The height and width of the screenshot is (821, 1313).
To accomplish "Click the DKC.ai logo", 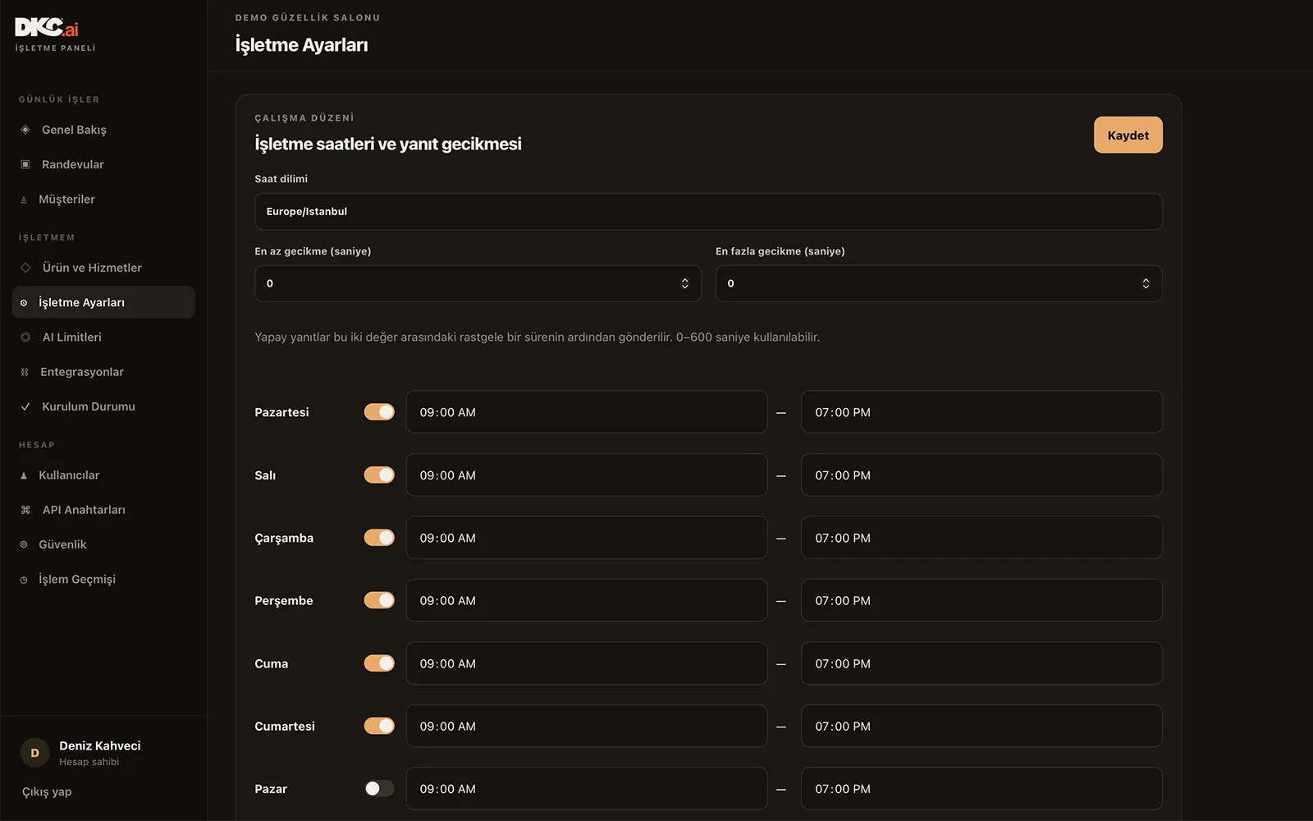I will click(x=47, y=28).
